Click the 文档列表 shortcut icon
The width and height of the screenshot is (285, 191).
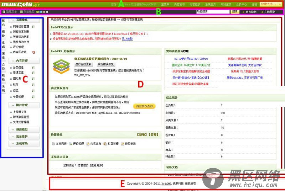click(x=53, y=144)
